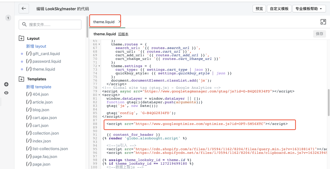Fold code at line 66
The width and height of the screenshot is (330, 169).
[x=99, y=44]
